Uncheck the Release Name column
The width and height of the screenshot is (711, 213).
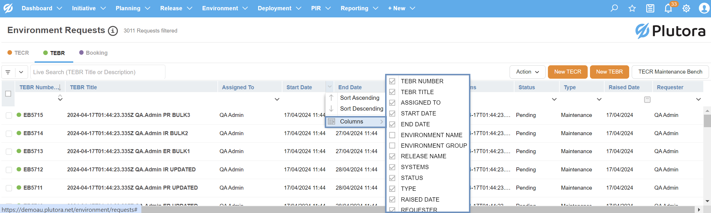click(x=392, y=156)
